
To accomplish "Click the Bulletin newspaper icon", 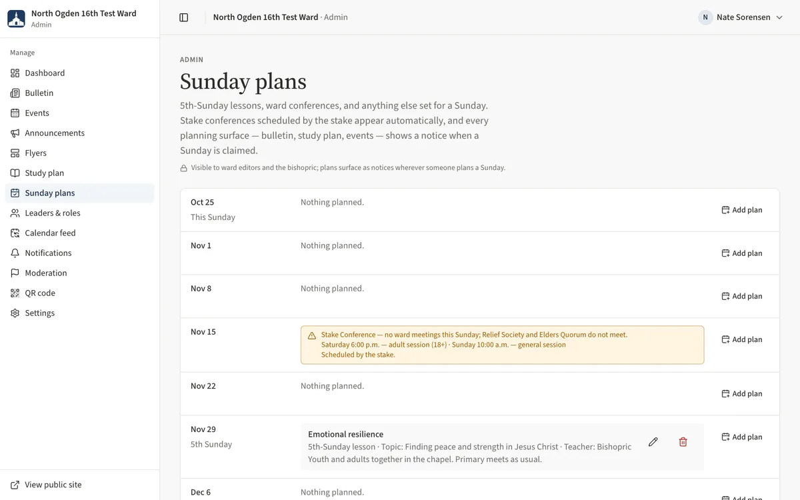I will click(15, 93).
